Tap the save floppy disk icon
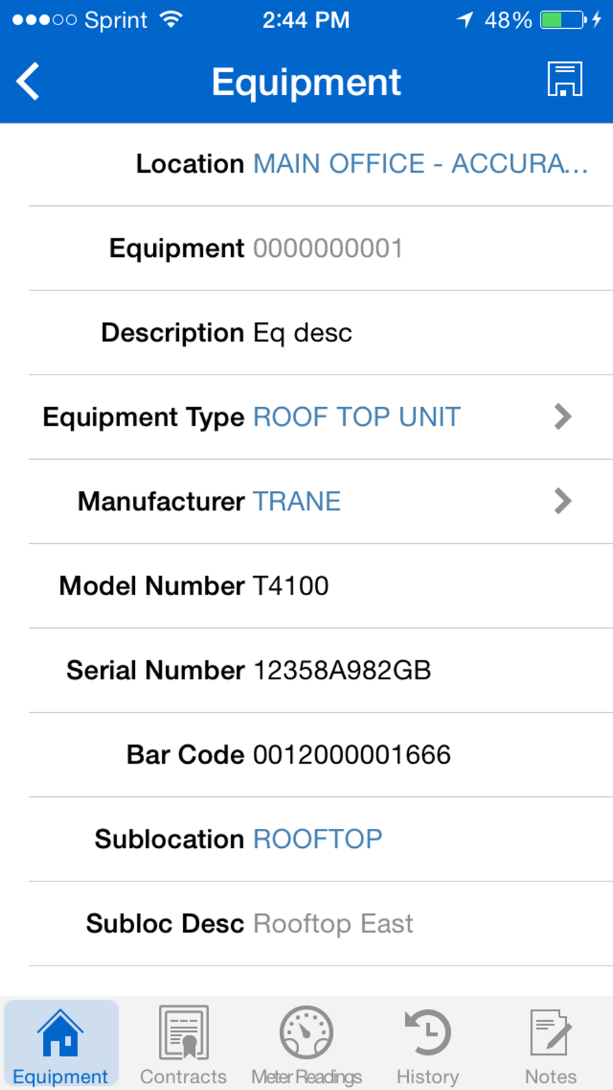 pyautogui.click(x=565, y=79)
